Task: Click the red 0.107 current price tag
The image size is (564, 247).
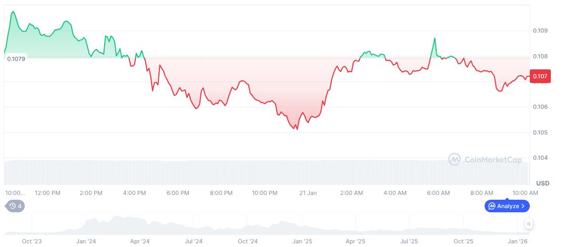Action: click(541, 77)
